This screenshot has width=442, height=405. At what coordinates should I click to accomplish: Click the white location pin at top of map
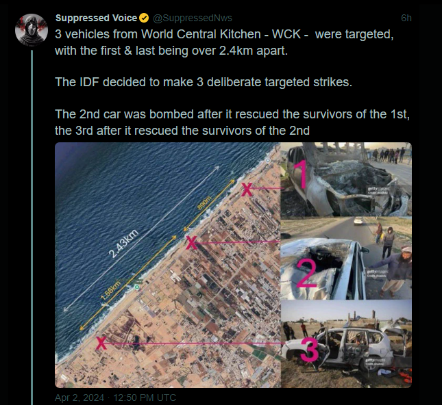(268, 160)
